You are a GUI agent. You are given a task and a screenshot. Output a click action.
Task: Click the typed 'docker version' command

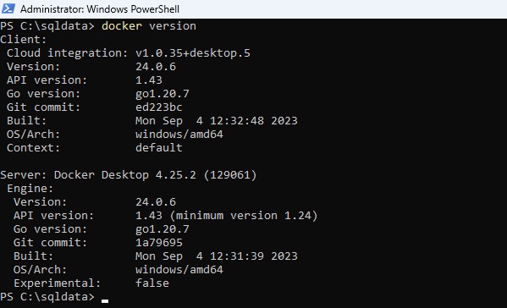[x=149, y=26]
